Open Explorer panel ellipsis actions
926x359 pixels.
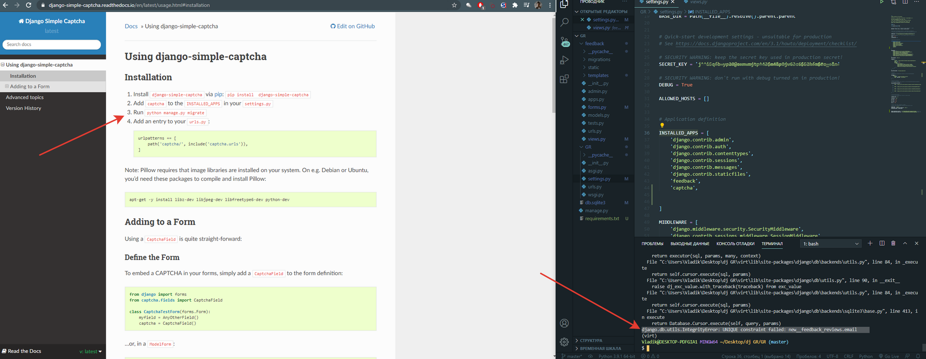625,2
